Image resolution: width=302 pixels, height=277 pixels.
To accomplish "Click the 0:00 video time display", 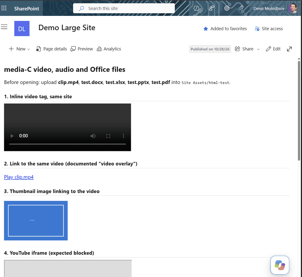I will 24,136.
